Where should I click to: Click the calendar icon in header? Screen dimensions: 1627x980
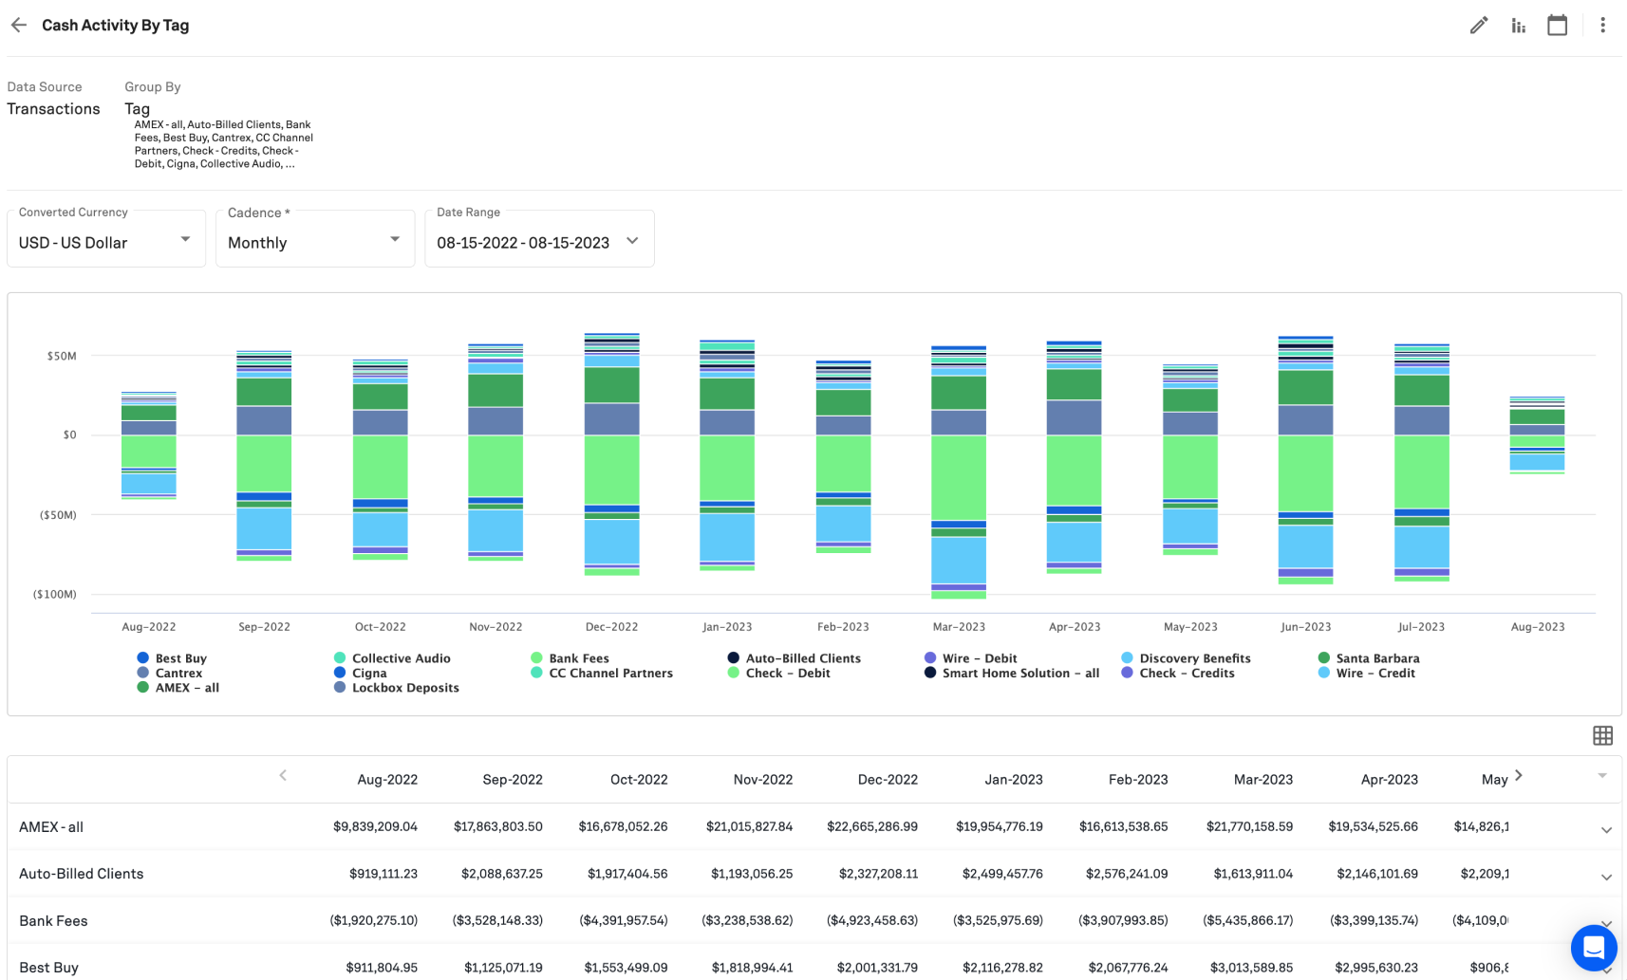(1557, 26)
